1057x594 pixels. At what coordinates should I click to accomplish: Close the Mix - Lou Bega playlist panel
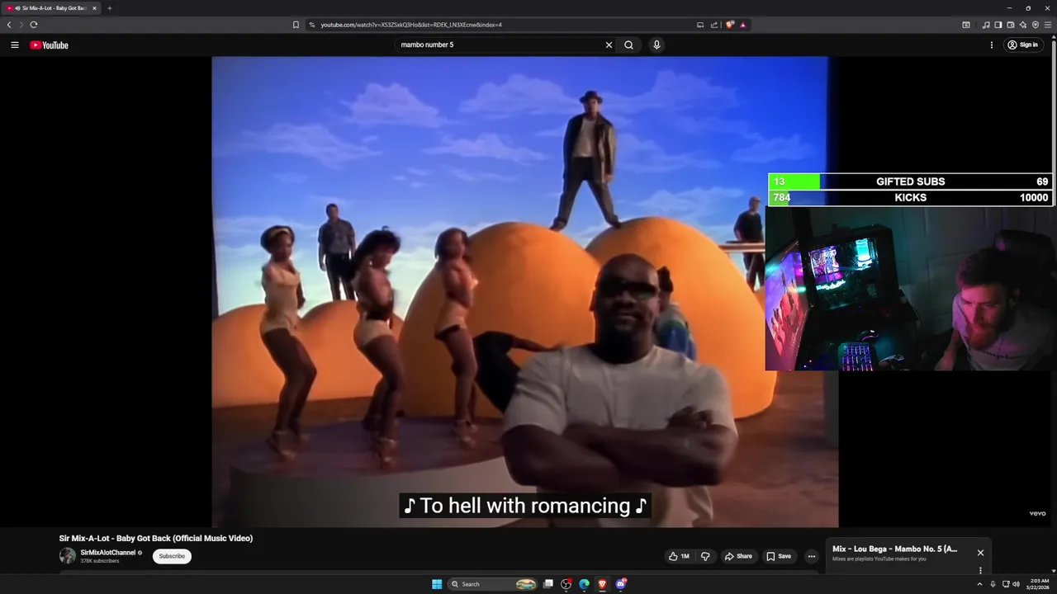click(980, 553)
